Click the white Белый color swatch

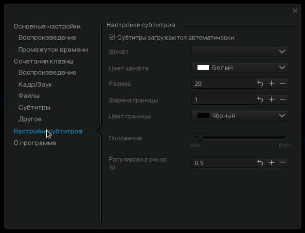[x=203, y=67]
